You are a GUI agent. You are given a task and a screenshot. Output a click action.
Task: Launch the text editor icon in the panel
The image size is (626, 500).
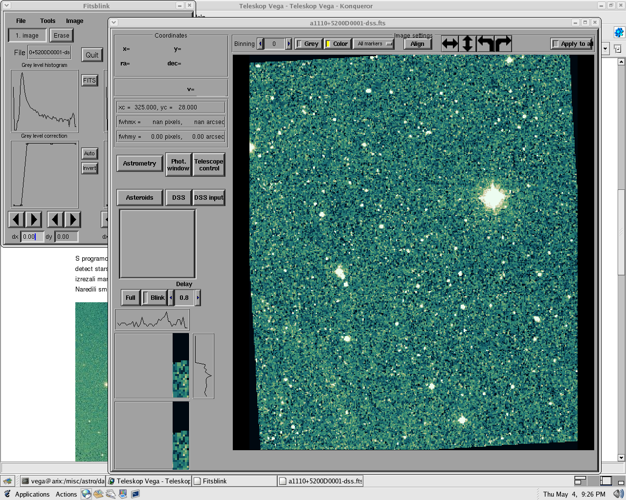pyautogui.click(x=111, y=494)
